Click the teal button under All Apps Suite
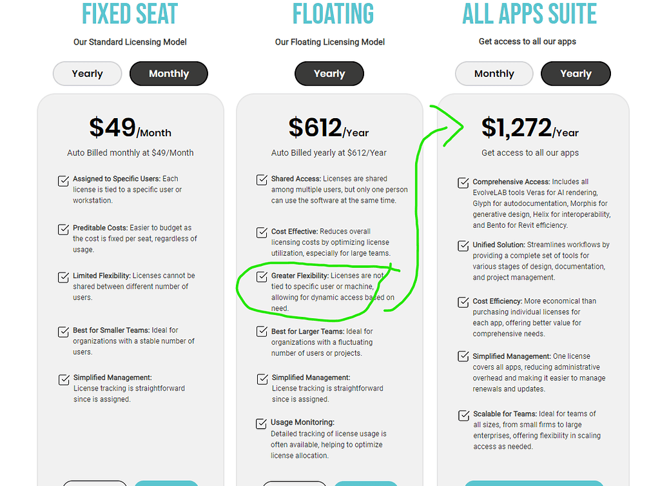This screenshot has width=660, height=486. point(533,483)
